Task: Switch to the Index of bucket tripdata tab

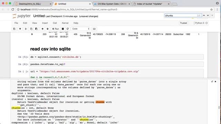Action: tap(151, 4)
